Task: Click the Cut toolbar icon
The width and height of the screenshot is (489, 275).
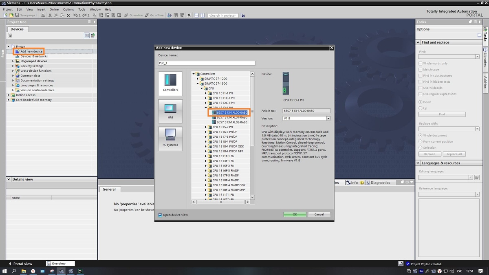Action: 50,15
